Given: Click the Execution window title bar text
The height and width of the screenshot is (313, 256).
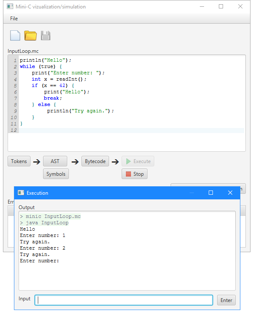Looking at the screenshot, I should coord(37,193).
